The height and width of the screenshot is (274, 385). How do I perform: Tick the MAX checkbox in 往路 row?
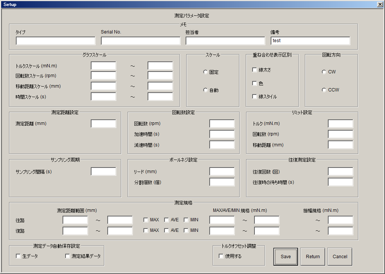coord(146,220)
